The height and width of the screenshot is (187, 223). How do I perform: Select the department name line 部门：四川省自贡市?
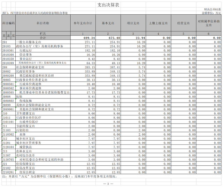35,13
